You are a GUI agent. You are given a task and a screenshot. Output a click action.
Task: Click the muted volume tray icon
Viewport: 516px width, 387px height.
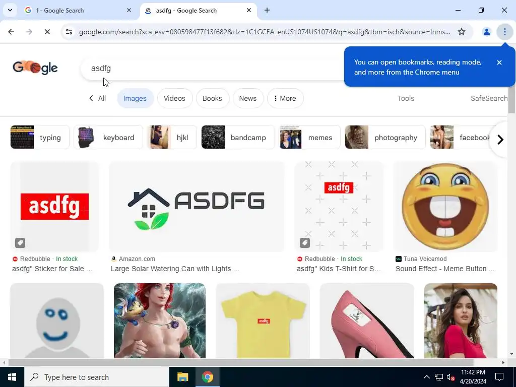coord(451,377)
